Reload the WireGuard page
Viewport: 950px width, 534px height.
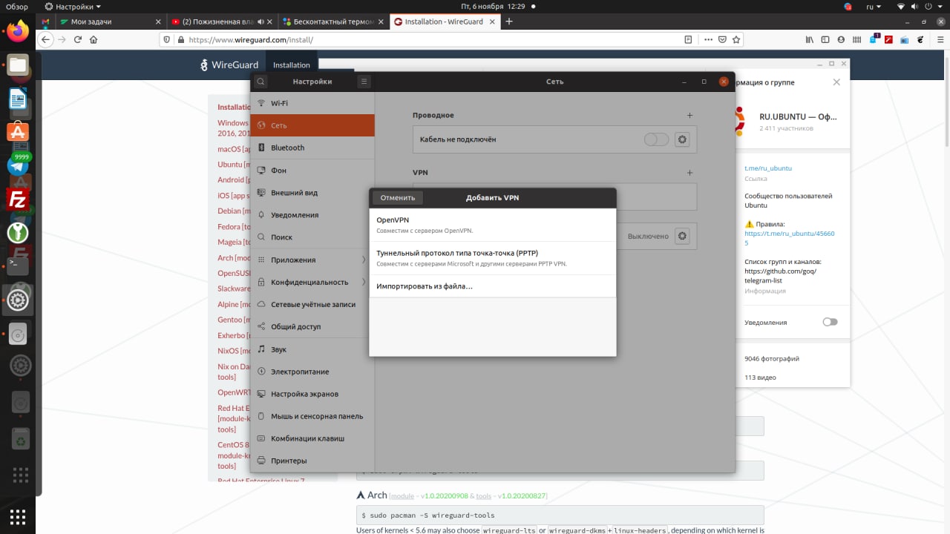(78, 40)
